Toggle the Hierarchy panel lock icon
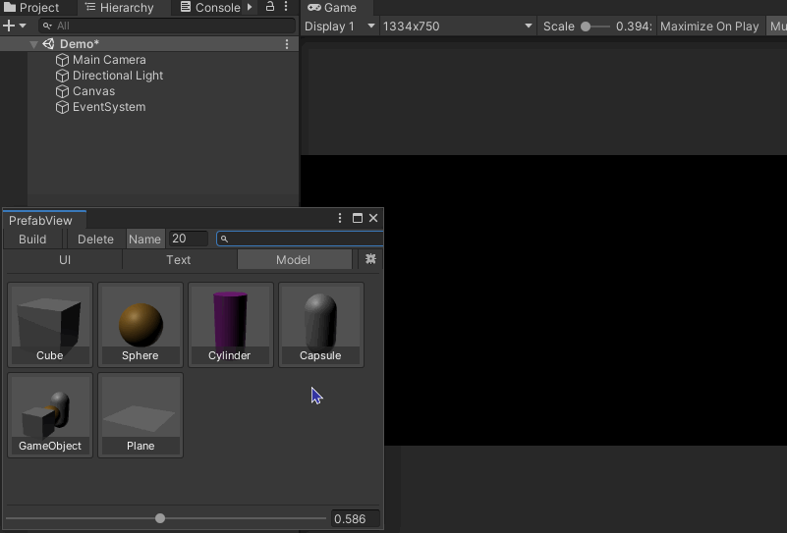Screen dimensions: 787x533 269,7
